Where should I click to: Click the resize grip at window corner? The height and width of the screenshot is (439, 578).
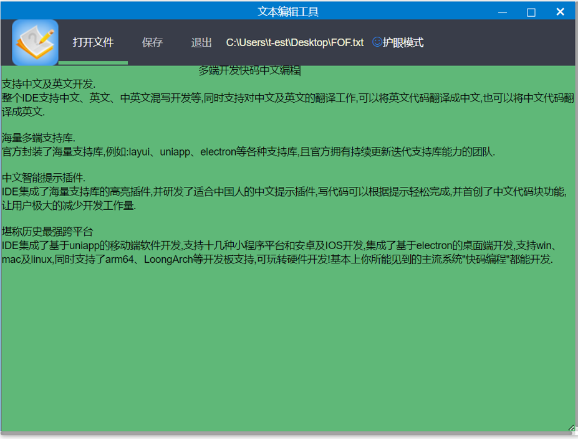coord(572,428)
